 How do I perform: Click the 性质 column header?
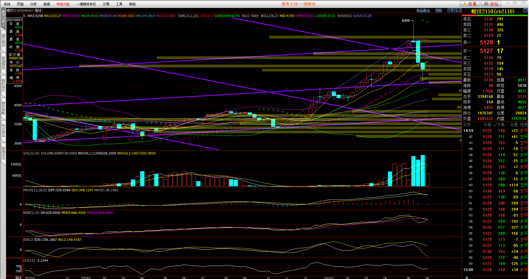[524, 125]
